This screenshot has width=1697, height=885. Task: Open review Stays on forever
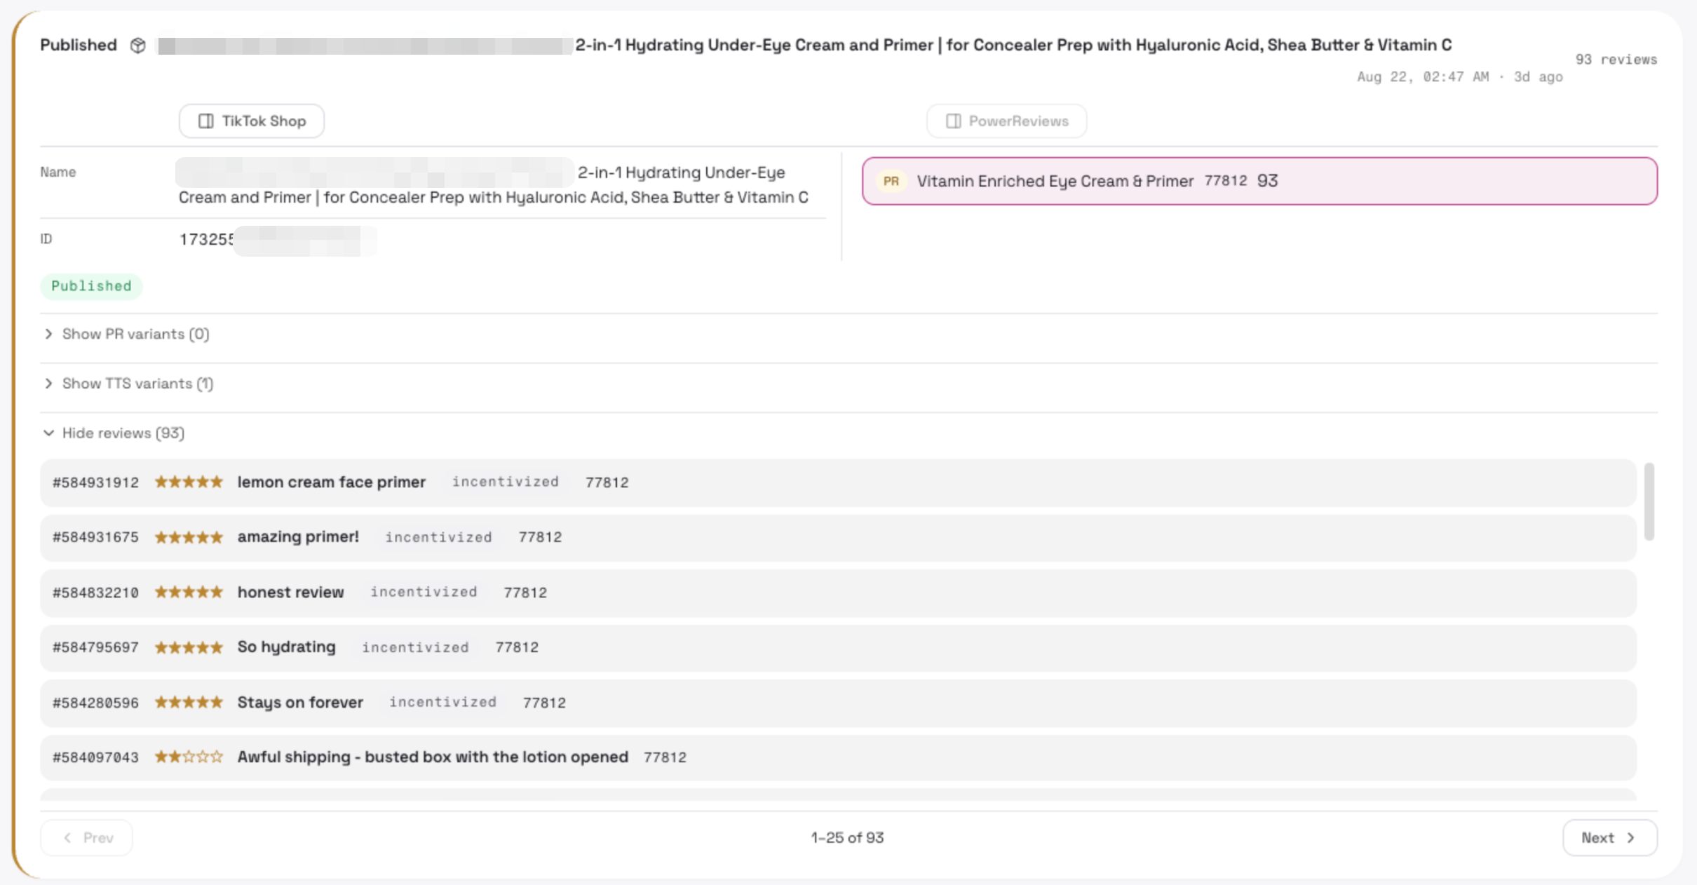(838, 703)
